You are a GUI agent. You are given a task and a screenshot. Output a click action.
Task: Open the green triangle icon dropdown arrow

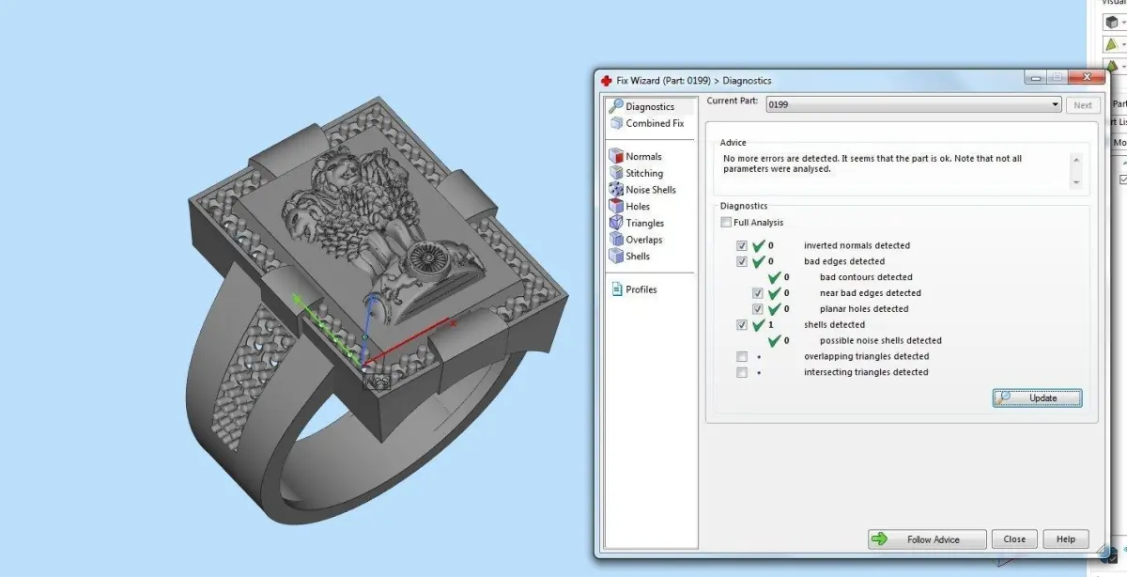(1123, 44)
